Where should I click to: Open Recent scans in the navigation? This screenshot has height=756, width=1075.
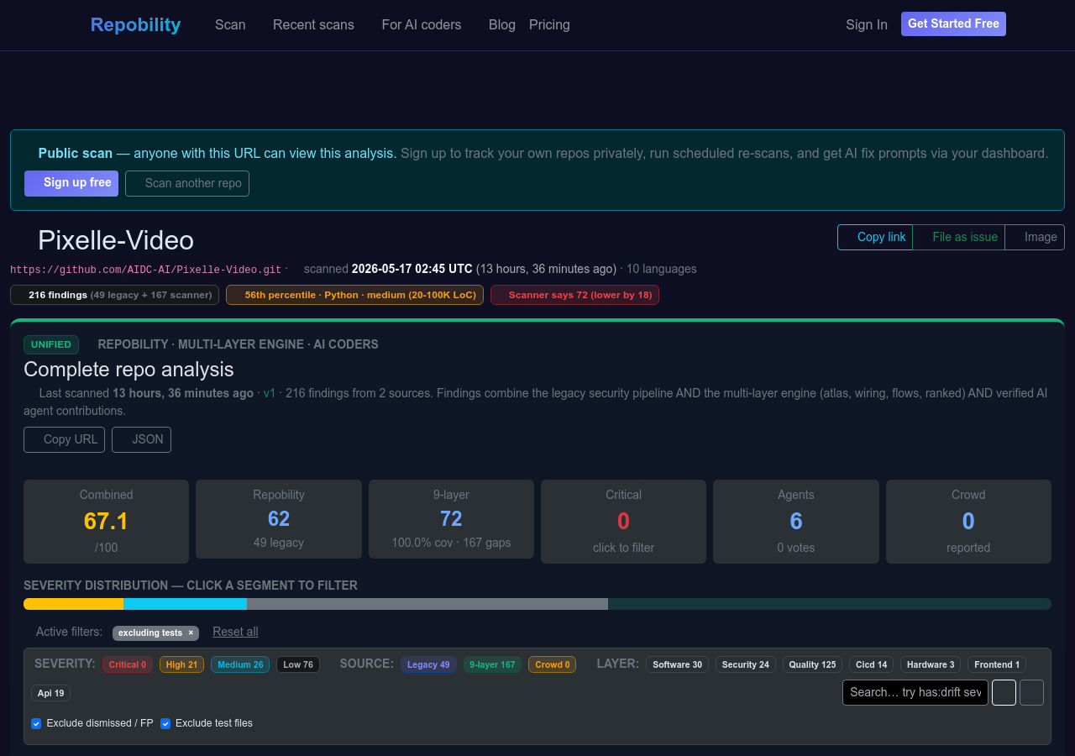[313, 24]
